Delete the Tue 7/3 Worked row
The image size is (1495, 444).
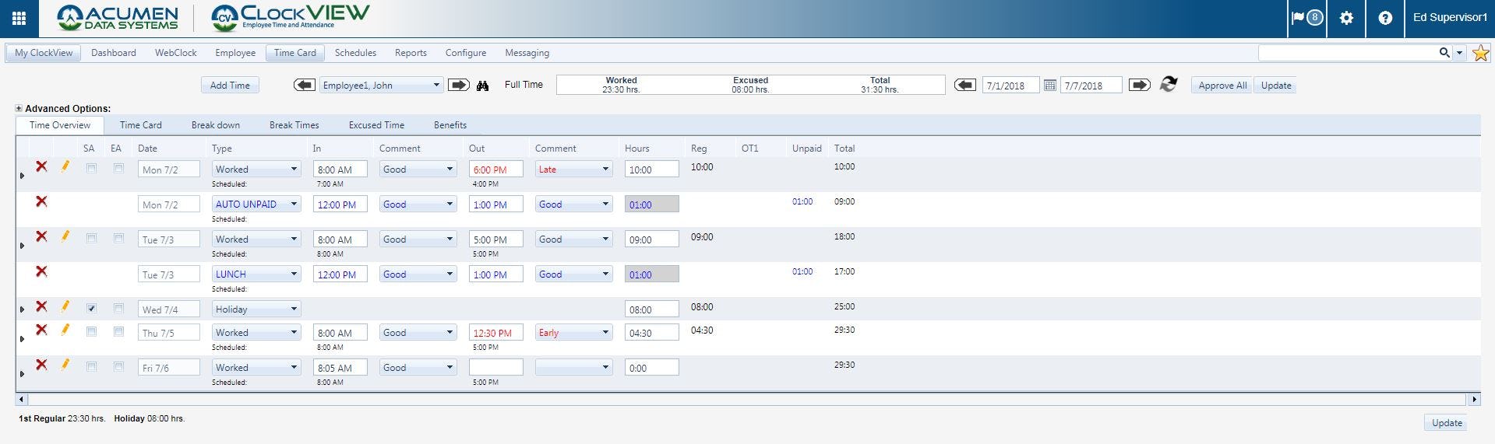coord(41,236)
